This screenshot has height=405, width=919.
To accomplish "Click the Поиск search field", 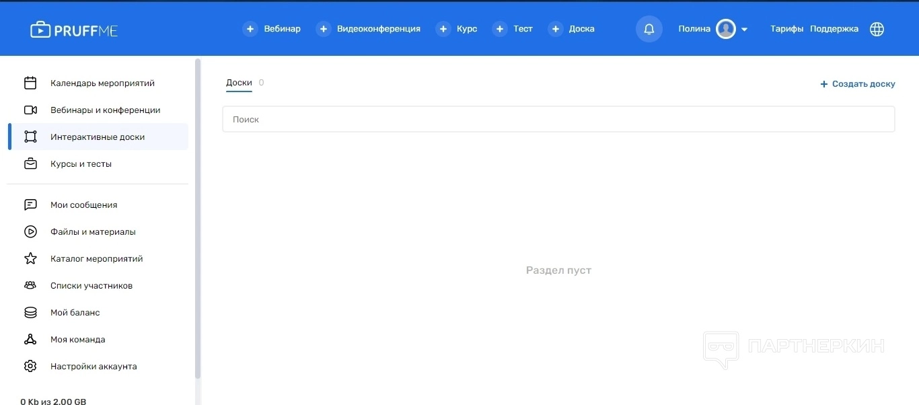I will (558, 119).
